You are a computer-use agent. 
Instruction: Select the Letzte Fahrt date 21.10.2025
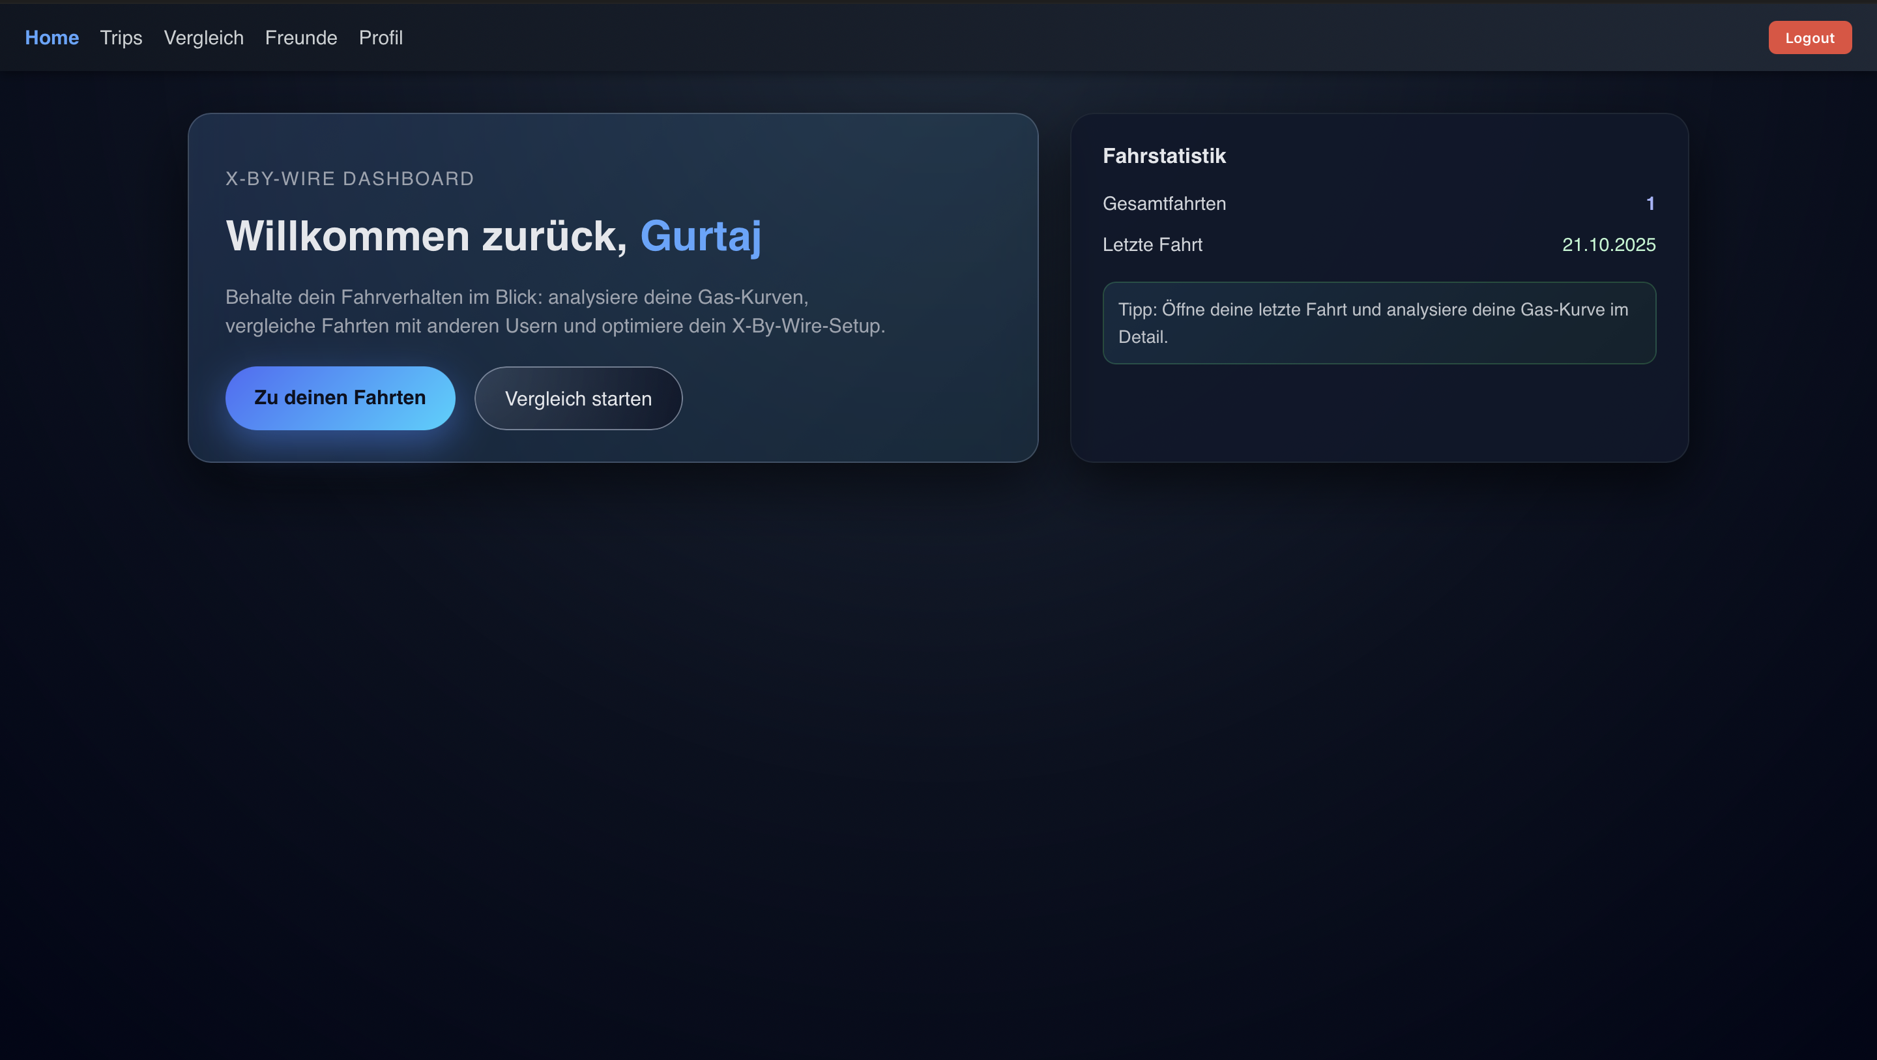point(1608,245)
